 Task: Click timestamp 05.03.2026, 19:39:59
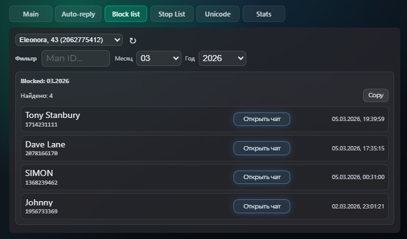(x=358, y=119)
